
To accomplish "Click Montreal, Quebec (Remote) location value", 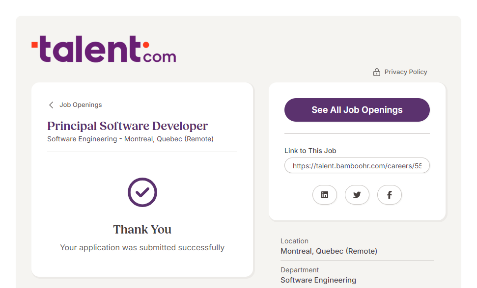I will click(x=329, y=251).
